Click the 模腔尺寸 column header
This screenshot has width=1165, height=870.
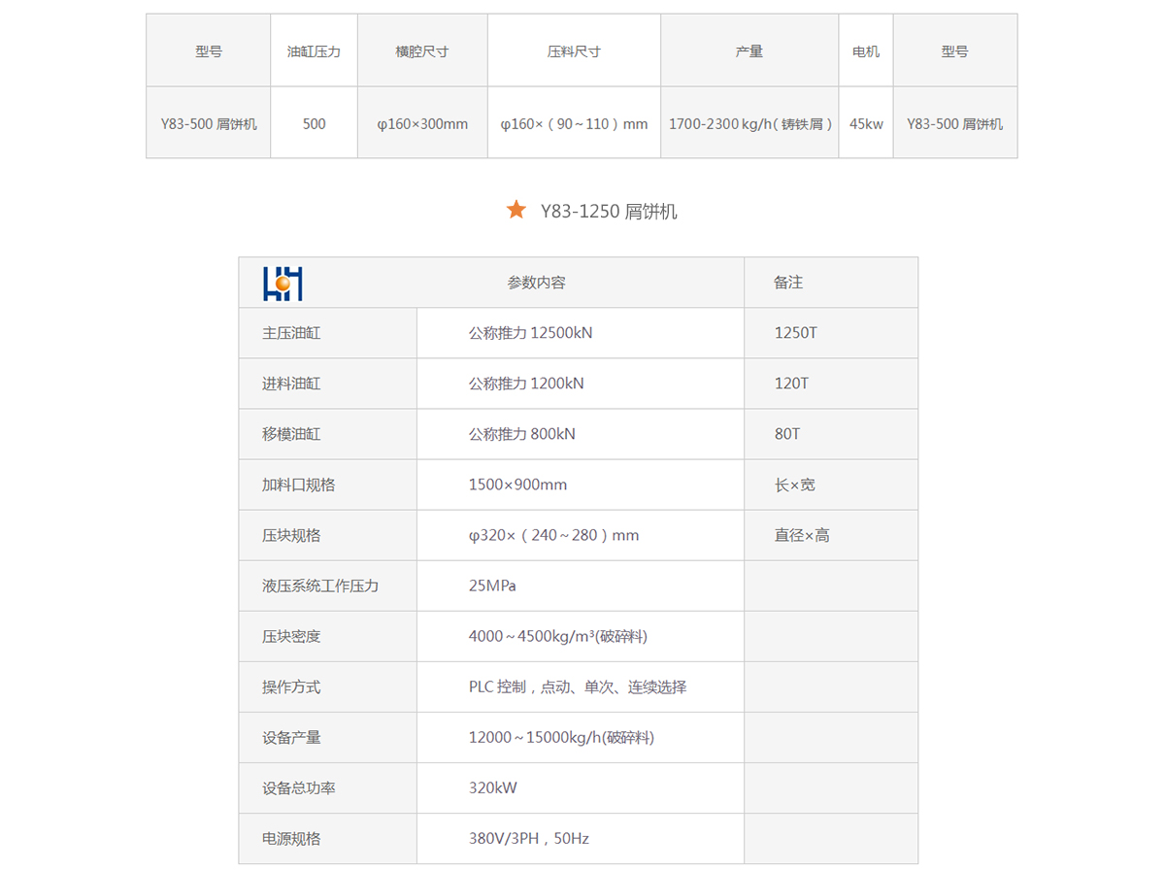[422, 51]
